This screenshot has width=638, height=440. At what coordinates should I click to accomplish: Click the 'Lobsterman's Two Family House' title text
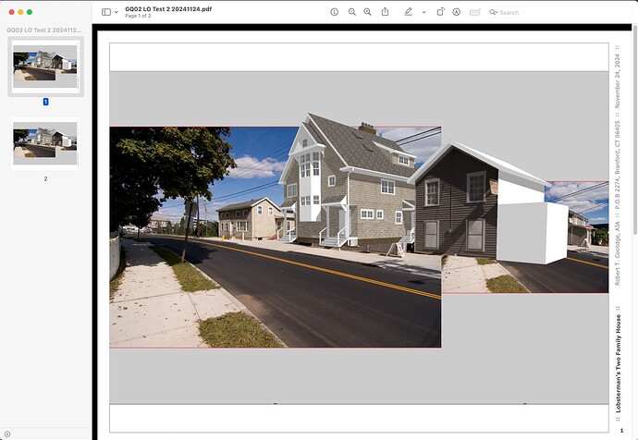[618, 363]
